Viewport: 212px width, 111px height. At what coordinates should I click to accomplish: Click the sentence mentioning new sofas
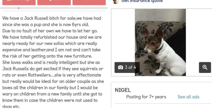[49, 43]
